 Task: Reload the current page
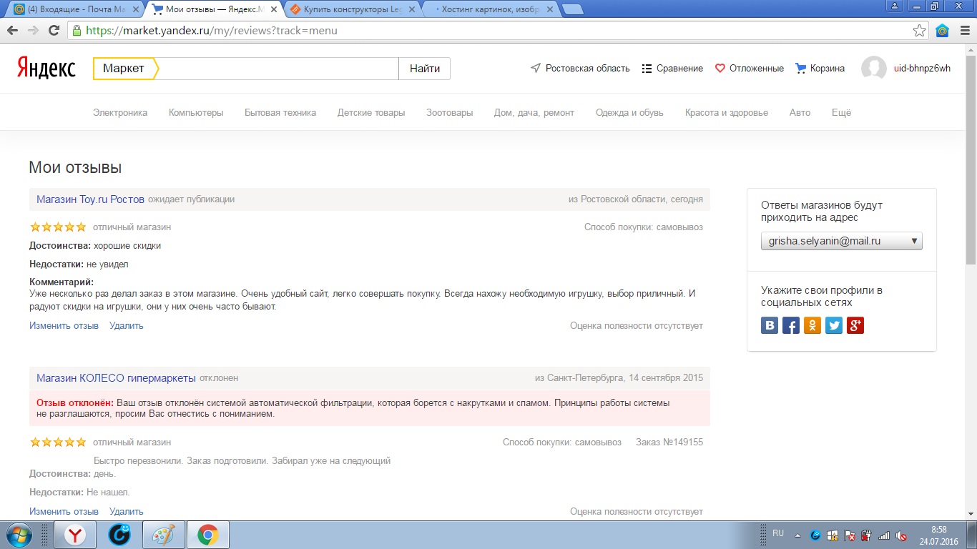click(54, 31)
